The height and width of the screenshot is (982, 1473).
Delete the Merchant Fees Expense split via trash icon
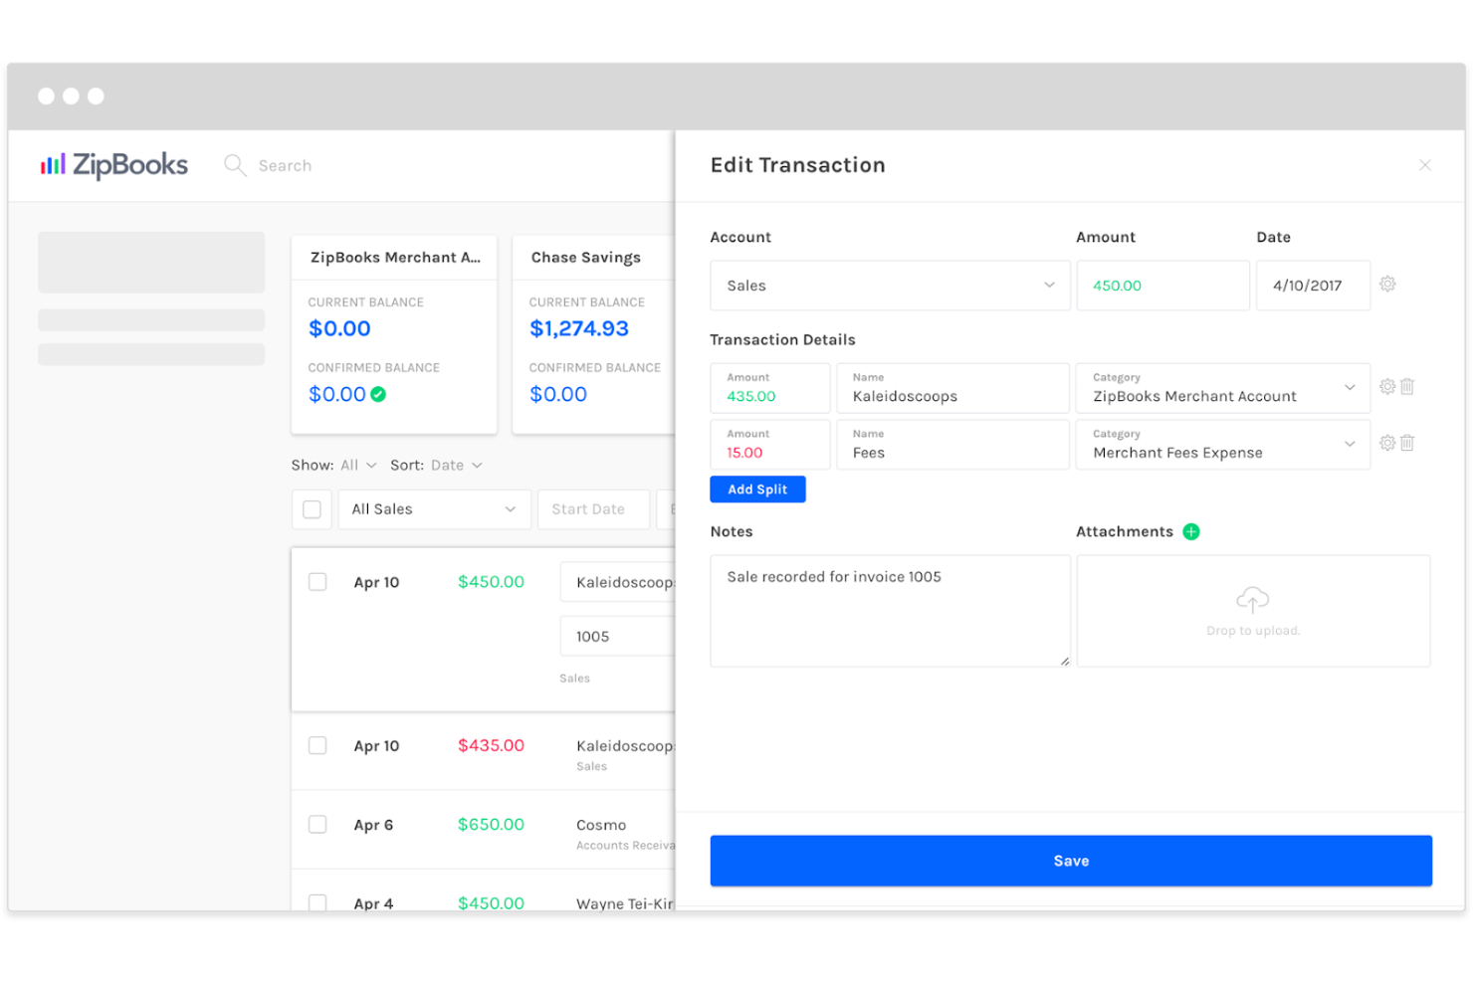(1407, 443)
